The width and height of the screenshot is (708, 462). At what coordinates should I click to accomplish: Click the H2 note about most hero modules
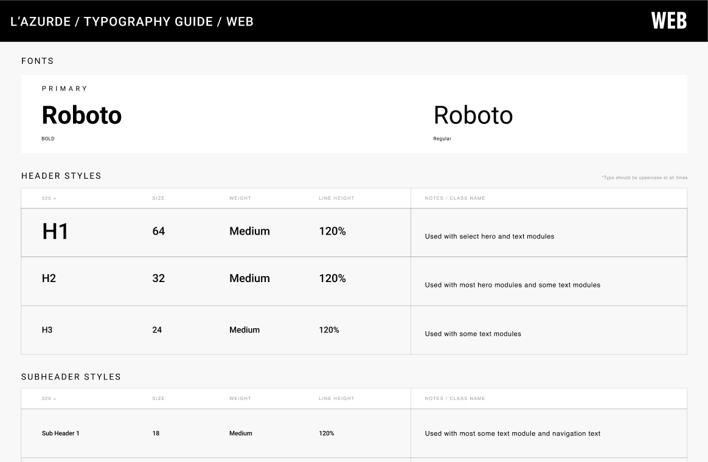[x=512, y=285]
